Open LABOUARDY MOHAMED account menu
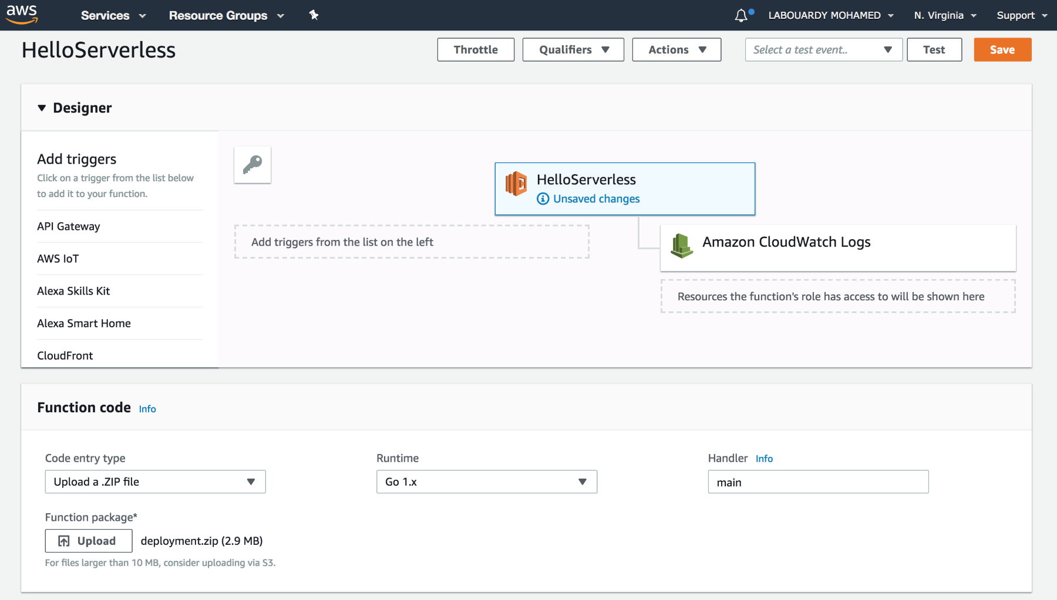 [x=831, y=15]
